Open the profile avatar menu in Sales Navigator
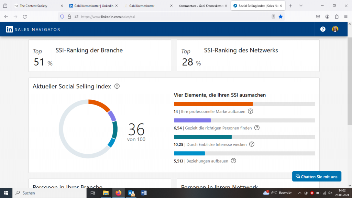 [x=335, y=29]
